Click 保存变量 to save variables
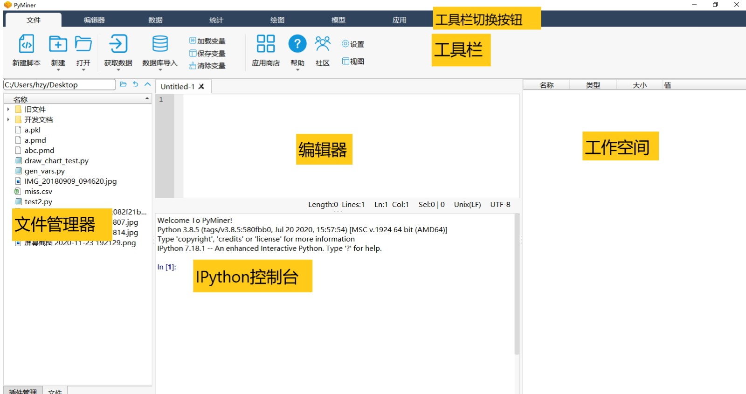Image resolution: width=746 pixels, height=394 pixels. pyautogui.click(x=207, y=53)
